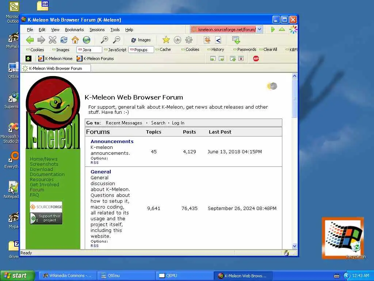Close tab with the red X tab icon
Image resolution: width=374 pixels, height=281 pixels.
point(241,59)
